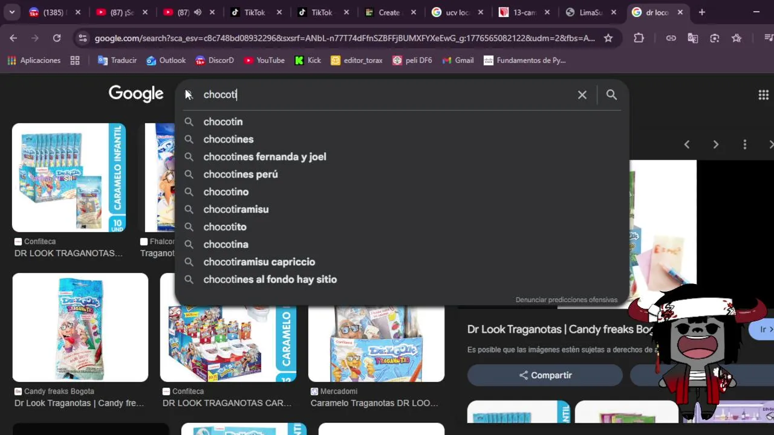The image size is (774, 435).
Task: Open the tab search dropdown arrow
Action: coord(11,12)
